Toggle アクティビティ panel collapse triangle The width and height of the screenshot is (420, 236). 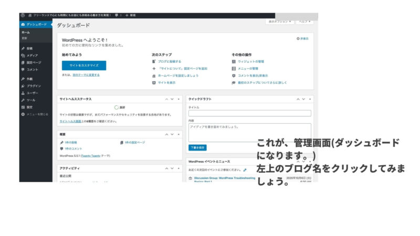(178, 168)
